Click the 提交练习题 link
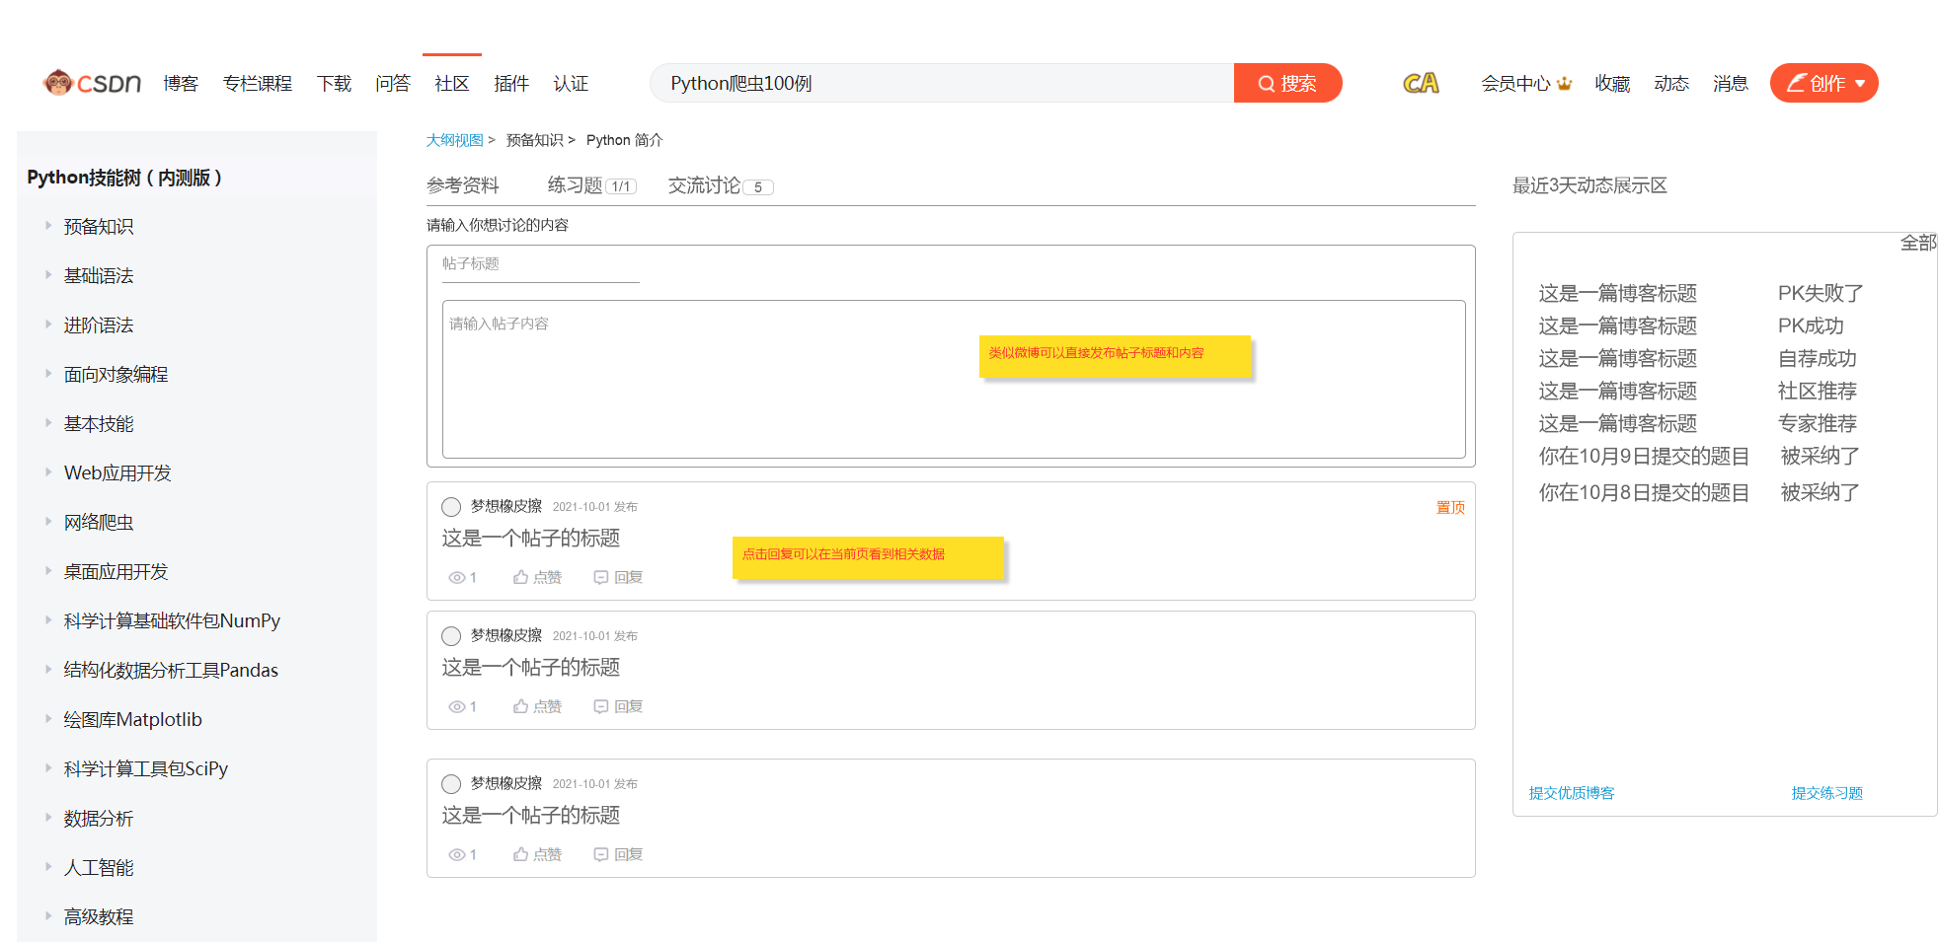The image size is (1938, 942). (1827, 793)
